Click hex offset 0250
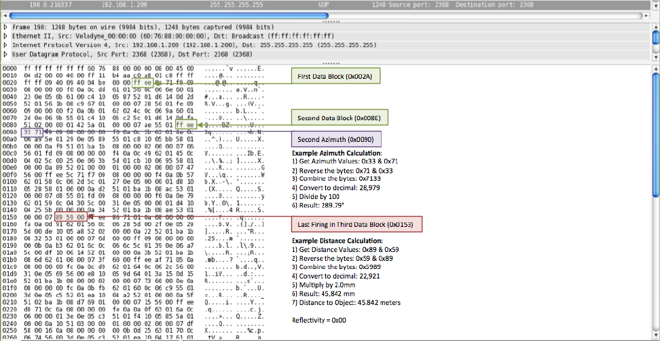The image size is (660, 341). [x=9, y=329]
